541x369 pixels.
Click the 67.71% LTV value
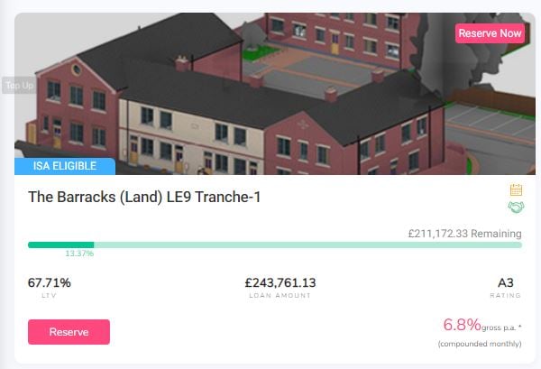click(x=50, y=282)
